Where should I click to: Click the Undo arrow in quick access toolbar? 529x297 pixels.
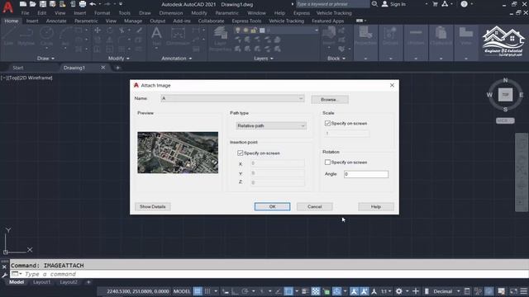coord(93,4)
